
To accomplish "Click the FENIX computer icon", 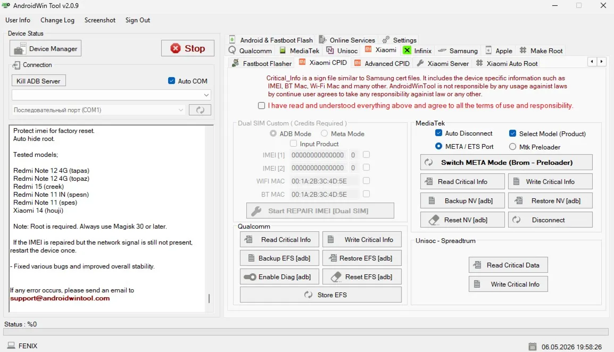I will 11,345.
